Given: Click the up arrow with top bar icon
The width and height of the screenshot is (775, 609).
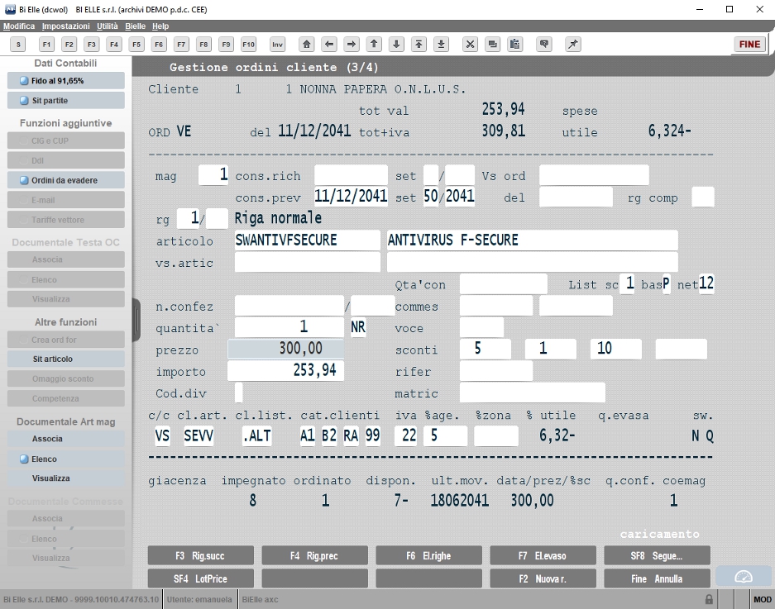Looking at the screenshot, I should (x=419, y=45).
